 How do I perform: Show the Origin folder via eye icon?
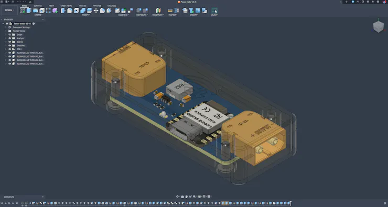tap(10, 35)
